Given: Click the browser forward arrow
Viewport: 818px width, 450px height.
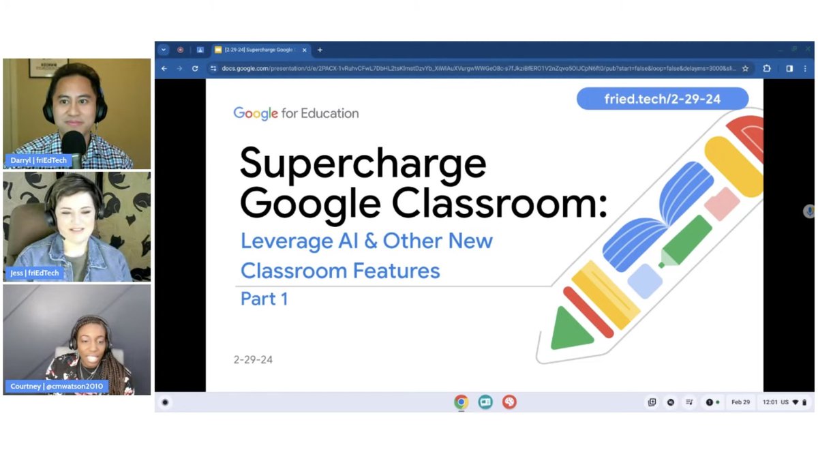Looking at the screenshot, I should (179, 68).
